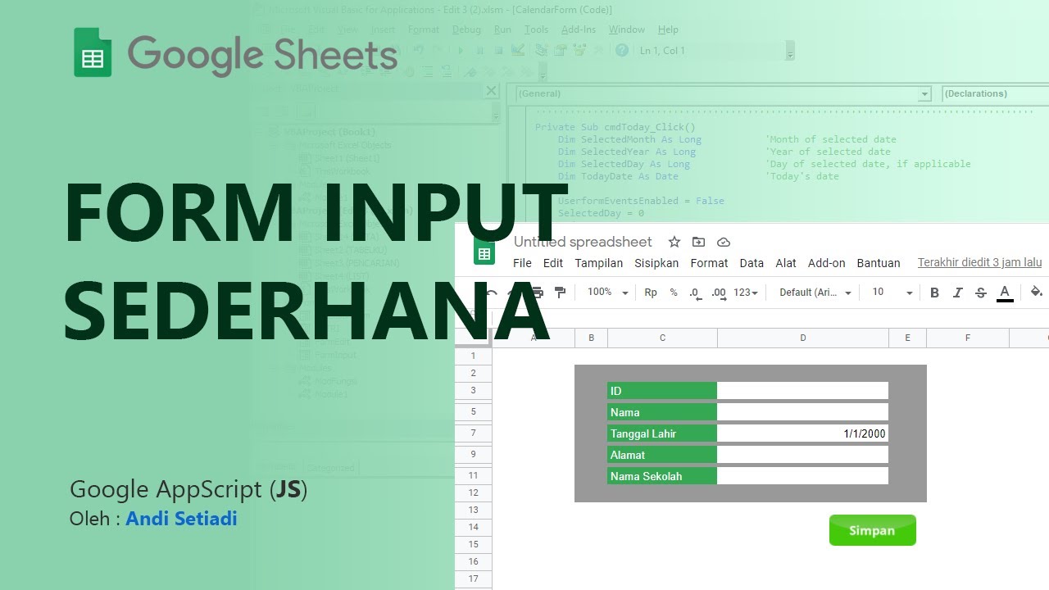Select row 1 header

coord(474,356)
